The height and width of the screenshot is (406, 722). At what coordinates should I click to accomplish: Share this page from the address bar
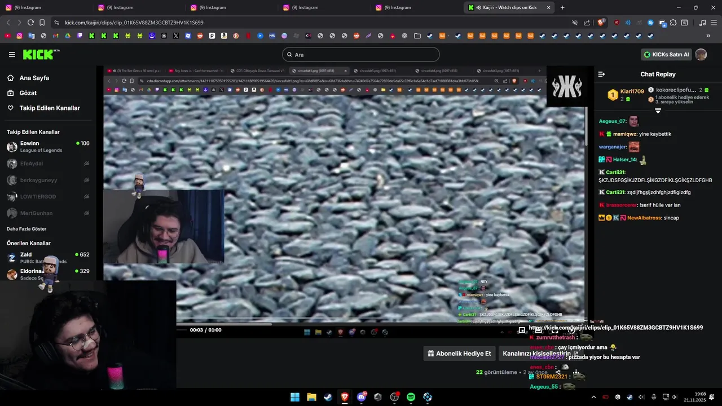(x=587, y=23)
